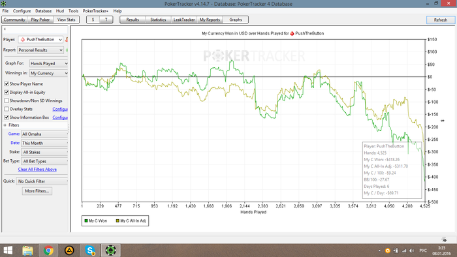Open battery and power tray icon
Viewport: 457px width, 257px height.
point(396,250)
